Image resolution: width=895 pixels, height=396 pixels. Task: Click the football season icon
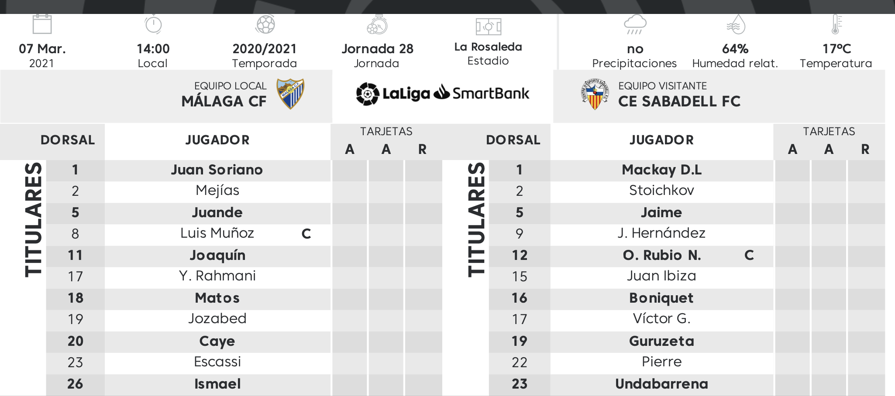265,24
